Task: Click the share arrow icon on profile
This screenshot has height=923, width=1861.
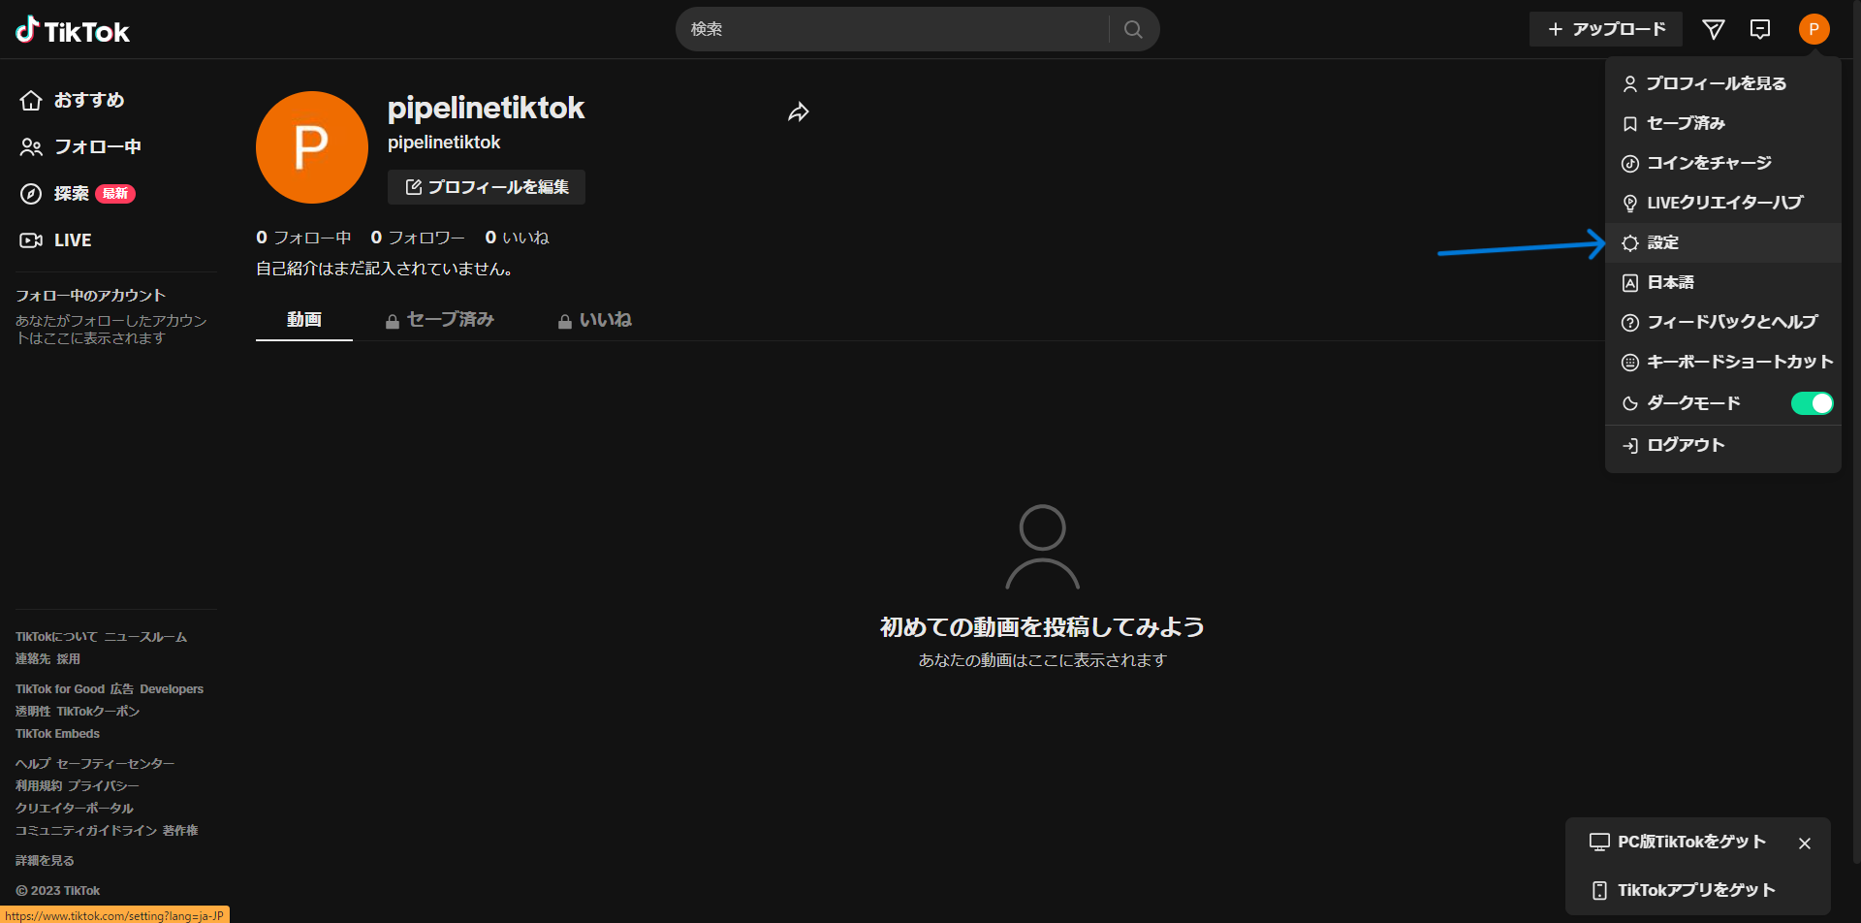Action: (x=798, y=112)
